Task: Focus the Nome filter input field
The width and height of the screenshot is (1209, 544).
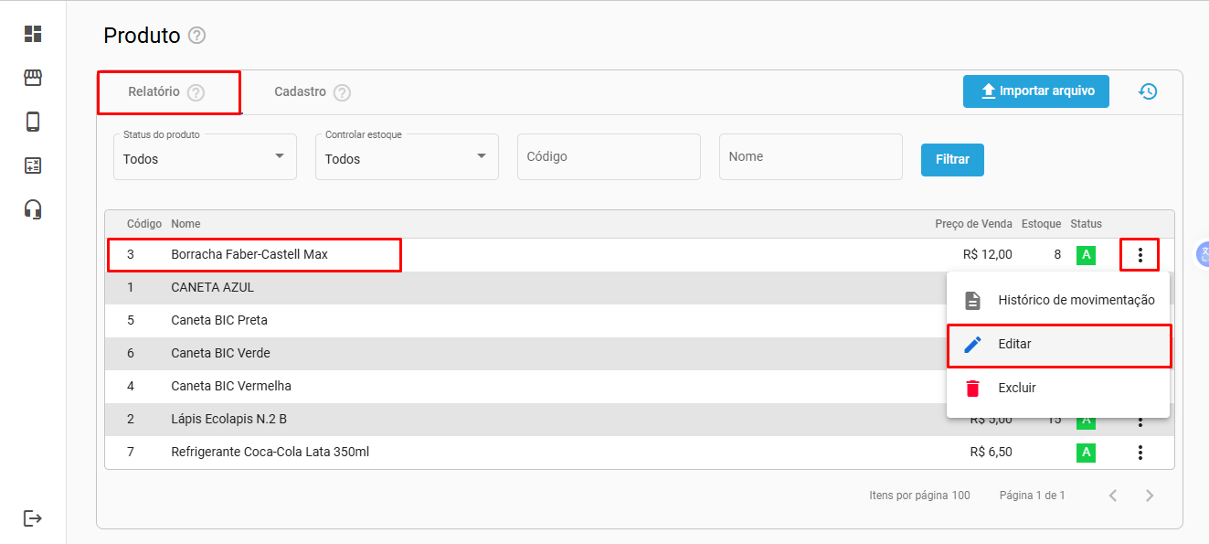Action: pyautogui.click(x=810, y=157)
